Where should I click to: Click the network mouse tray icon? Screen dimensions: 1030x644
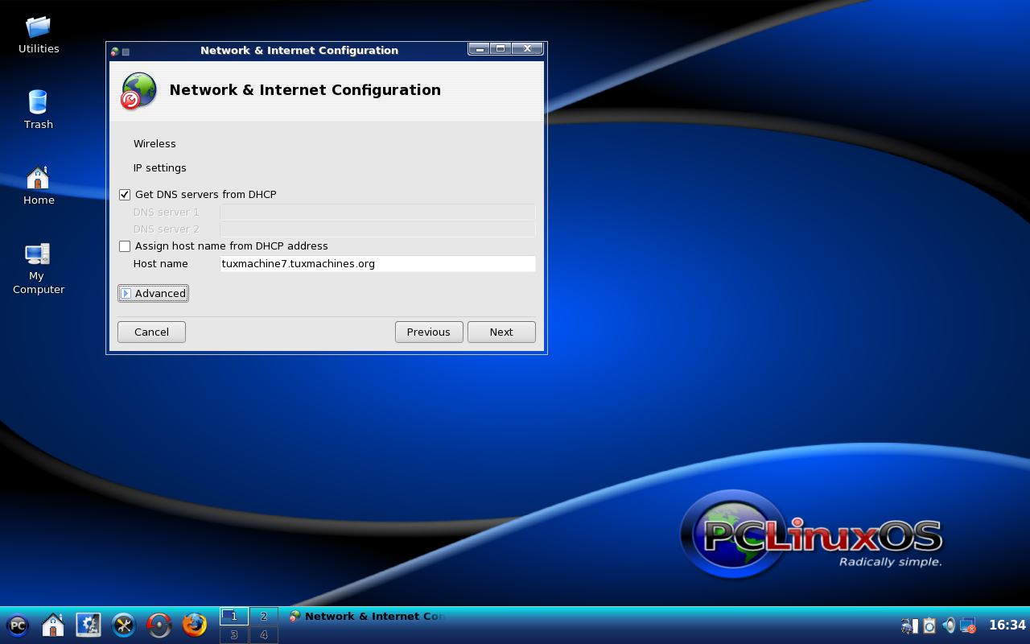(x=909, y=625)
